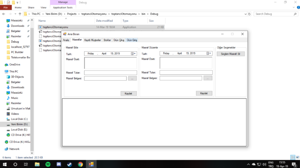Switch to details view icon in status bar
This screenshot has width=300, height=168.
click(293, 157)
